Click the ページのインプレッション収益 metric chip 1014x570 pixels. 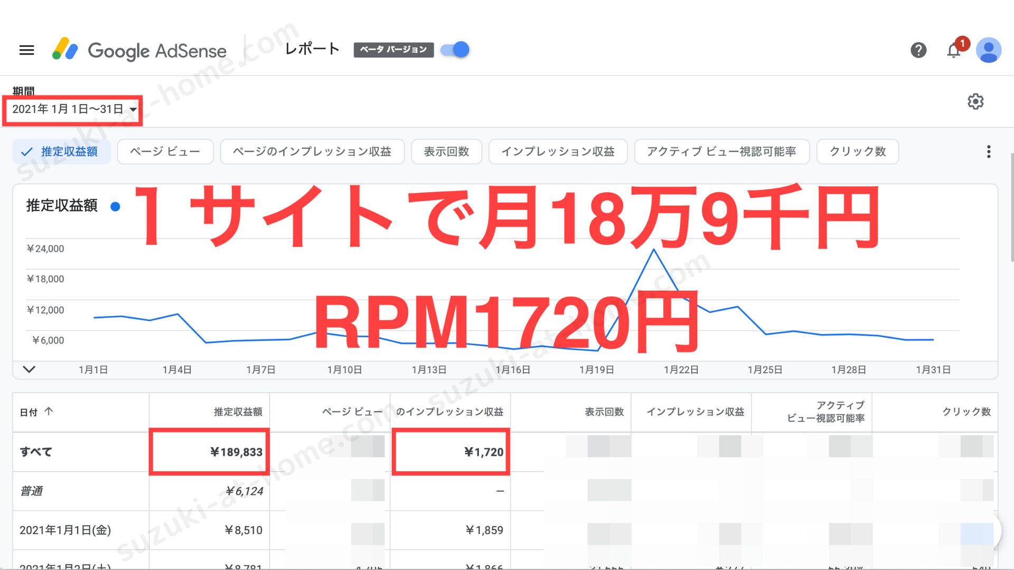click(312, 152)
